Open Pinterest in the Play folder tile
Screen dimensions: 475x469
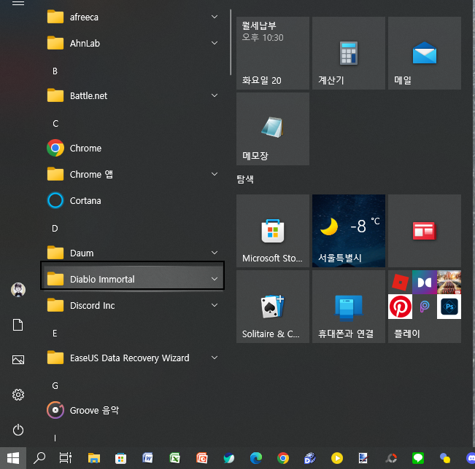400,307
